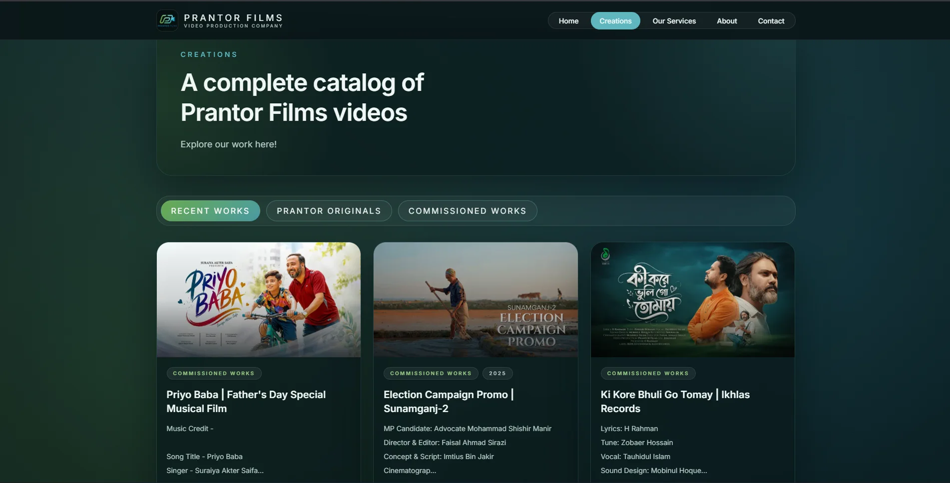The image size is (950, 483).
Task: Click the 'Music Credit -' text
Action: click(x=190, y=429)
